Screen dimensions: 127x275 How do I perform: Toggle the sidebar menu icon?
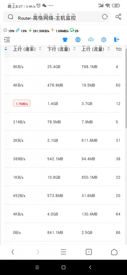point(7,40)
